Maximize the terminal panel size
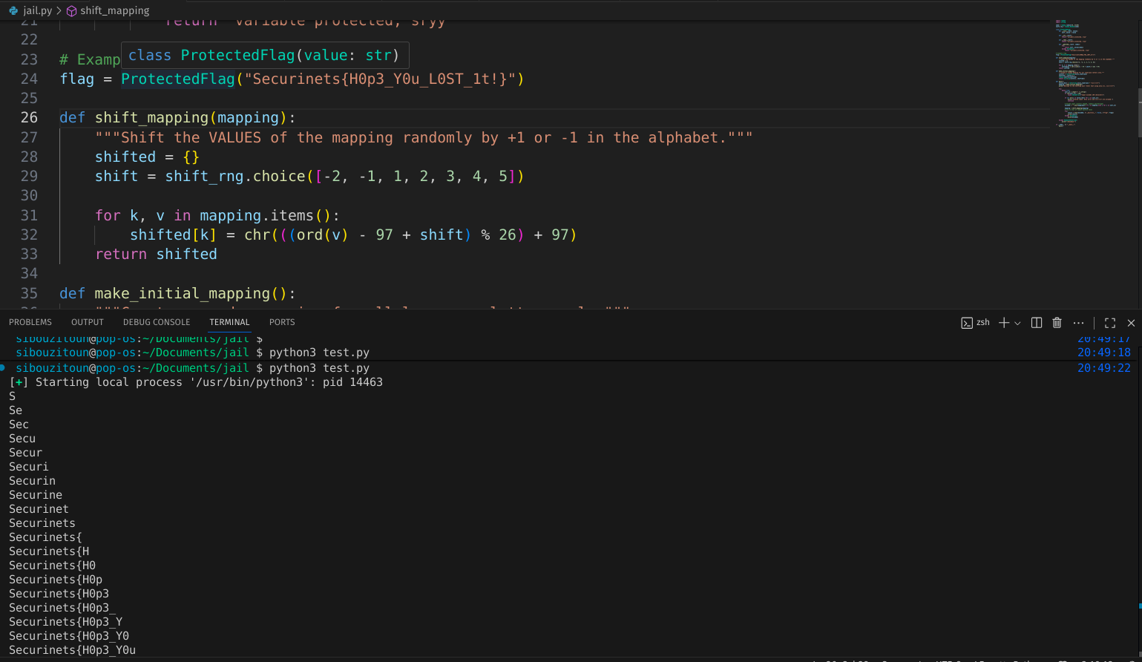Screen dimensions: 1142x662 1110,323
